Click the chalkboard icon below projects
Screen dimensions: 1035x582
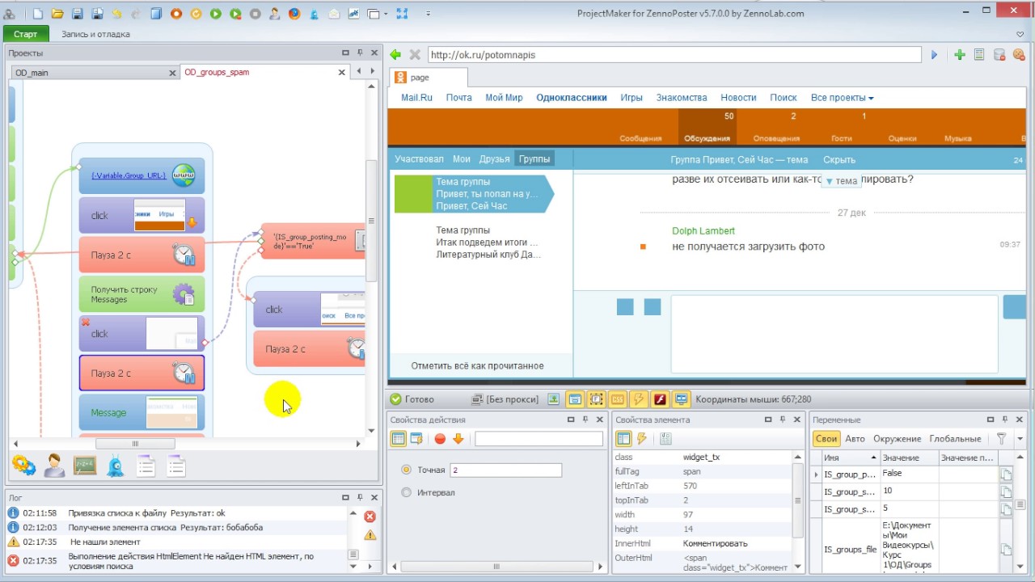[x=85, y=466]
